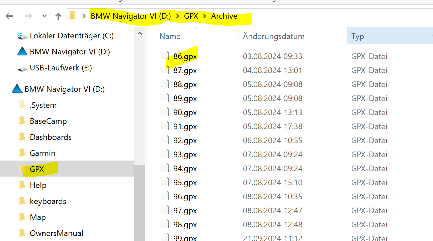Click the Dashboards folder icon

[22, 137]
